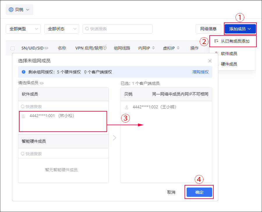
Task: Open the 全部状态 filter dropdown
Action: [x=62, y=29]
